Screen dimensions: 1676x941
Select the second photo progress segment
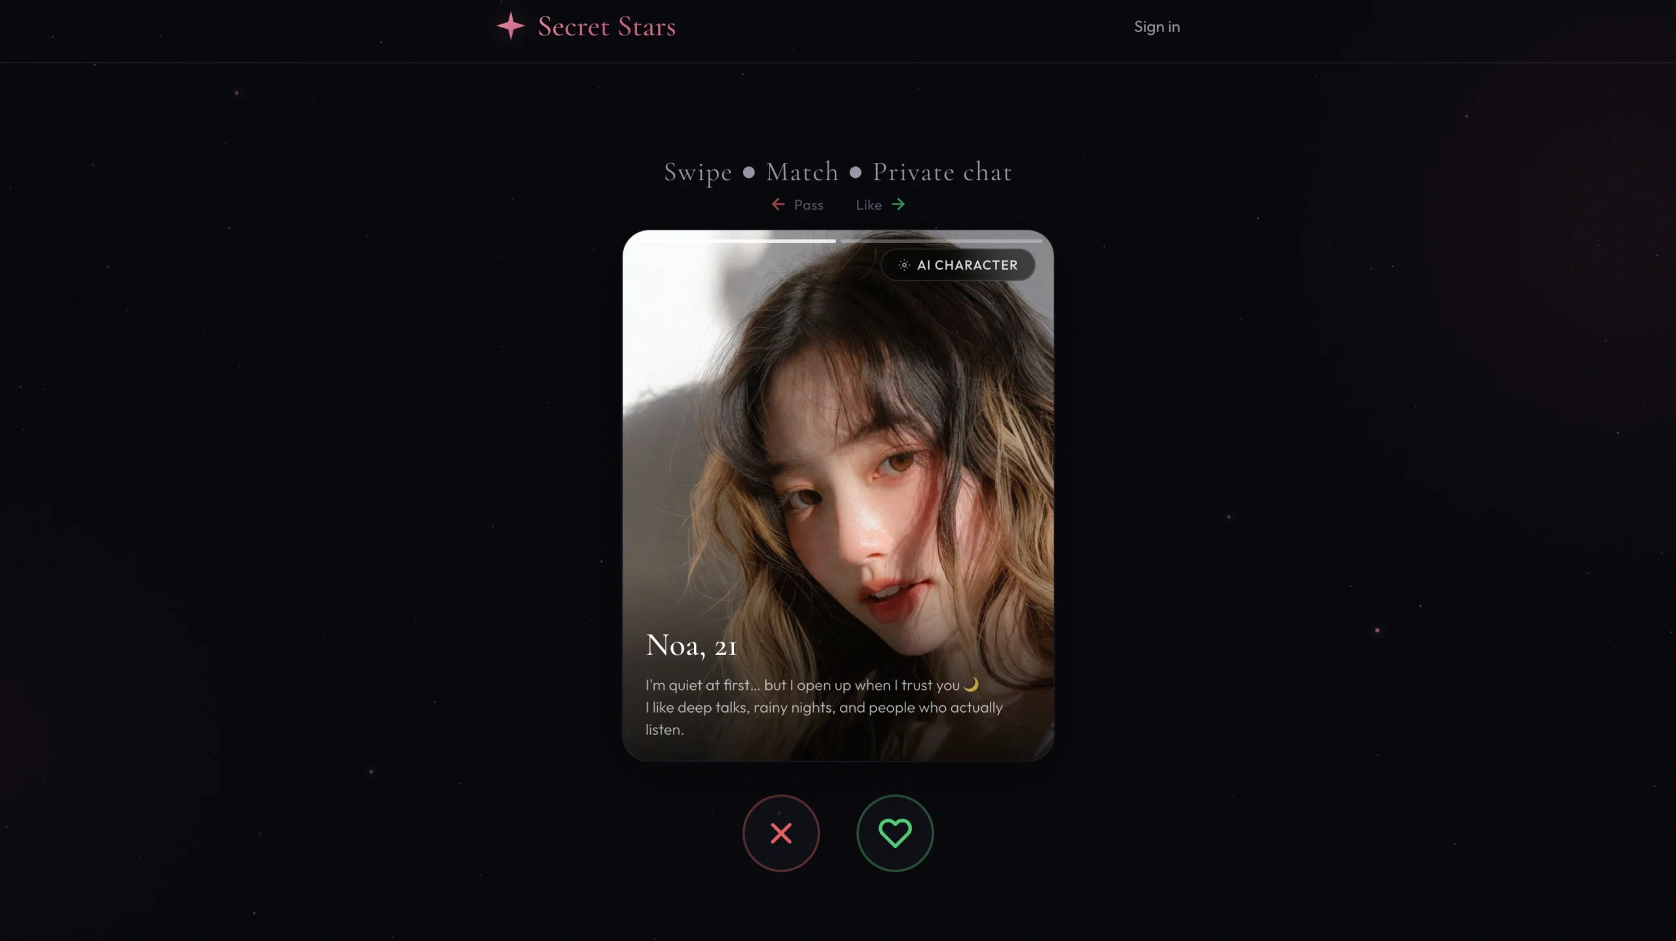[941, 241]
